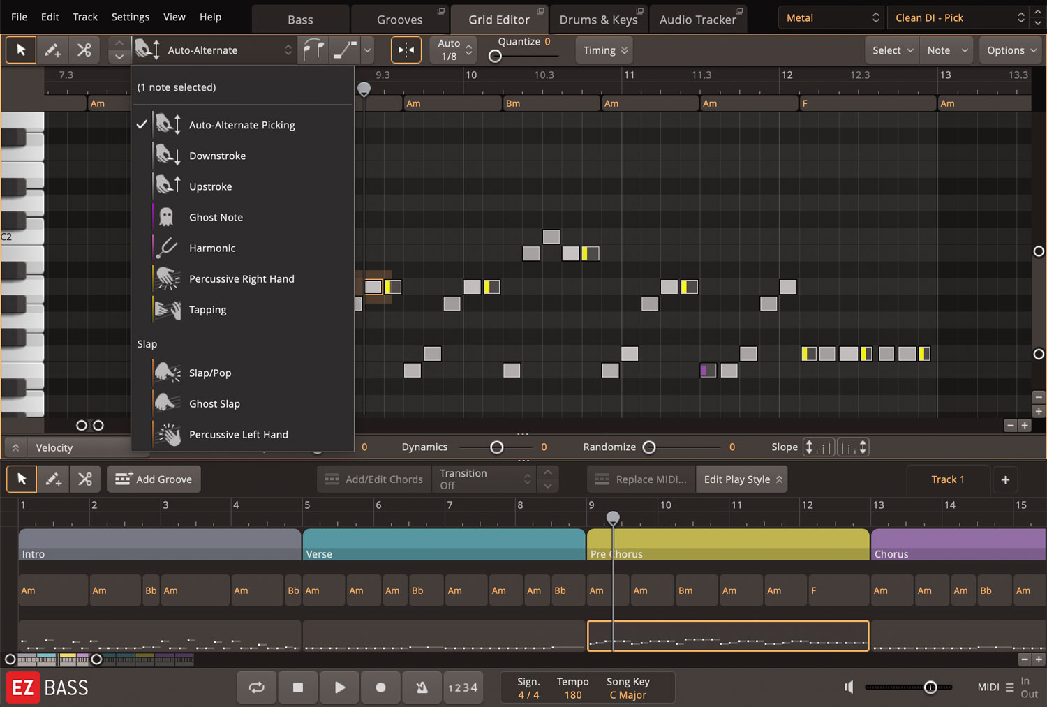The image size is (1047, 707).
Task: Select Auto-Alternate Picking checked option
Action: (x=242, y=125)
